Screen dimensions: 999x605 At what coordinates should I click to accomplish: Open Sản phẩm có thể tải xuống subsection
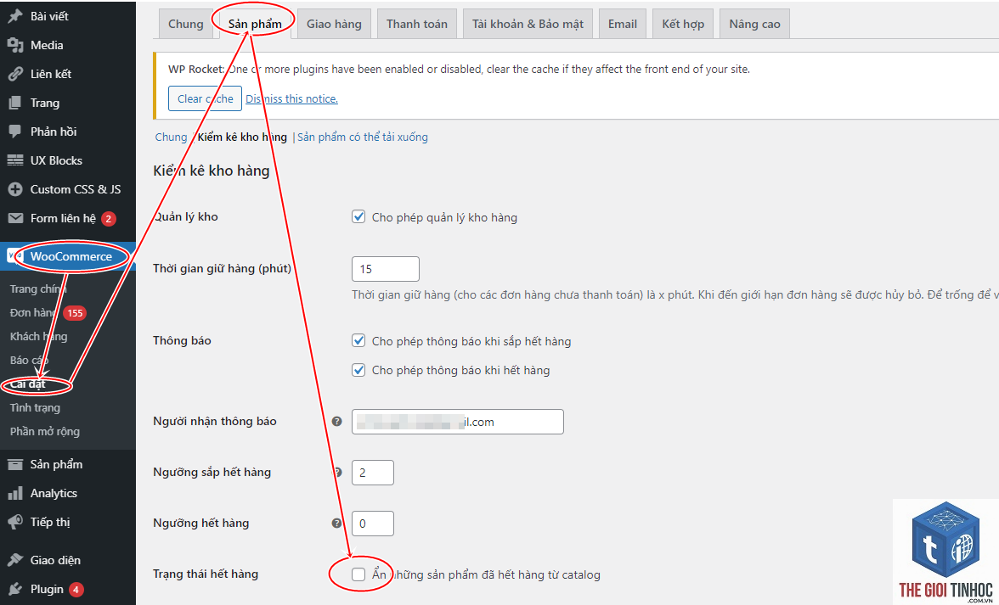(363, 137)
